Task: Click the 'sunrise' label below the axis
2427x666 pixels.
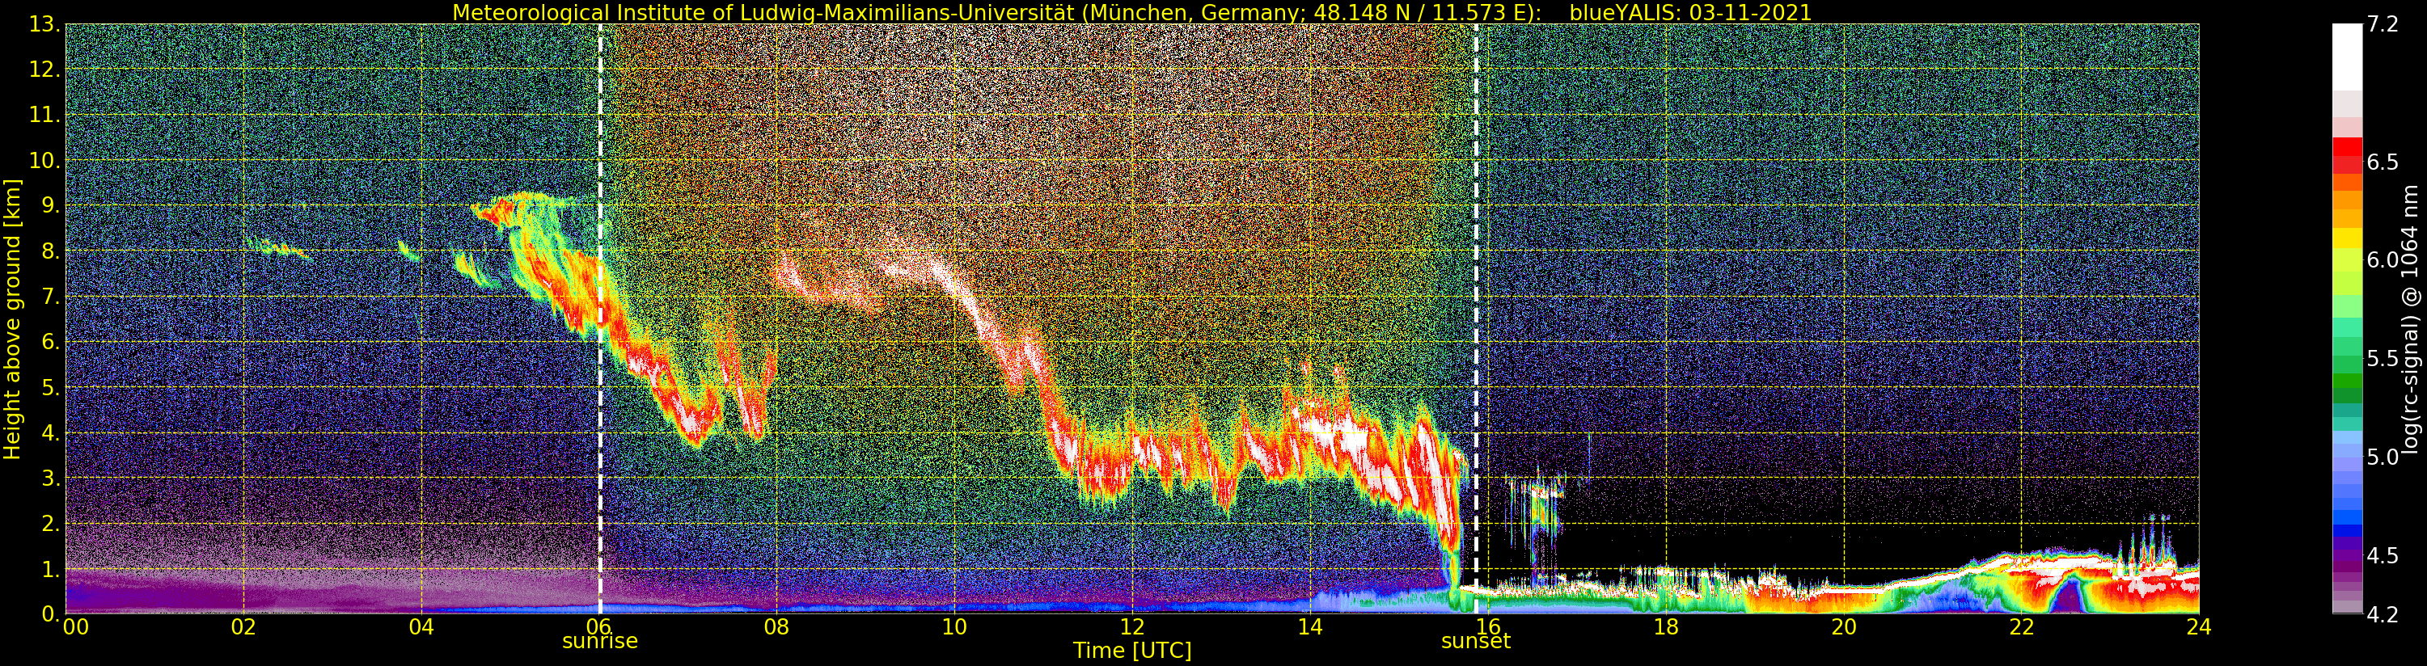Action: tap(600, 642)
